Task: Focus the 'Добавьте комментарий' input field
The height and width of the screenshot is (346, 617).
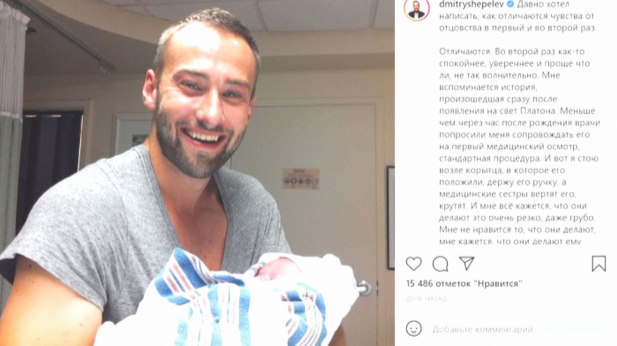Action: click(x=486, y=329)
